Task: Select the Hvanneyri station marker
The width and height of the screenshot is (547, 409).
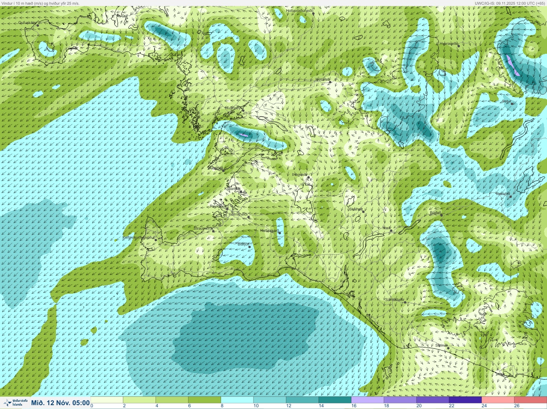Action: pos(243,110)
